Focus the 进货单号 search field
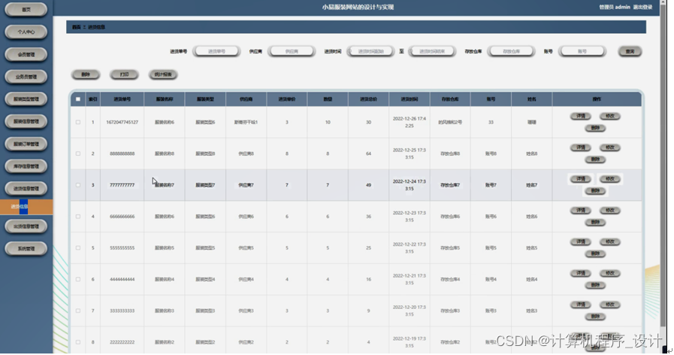 pos(216,51)
